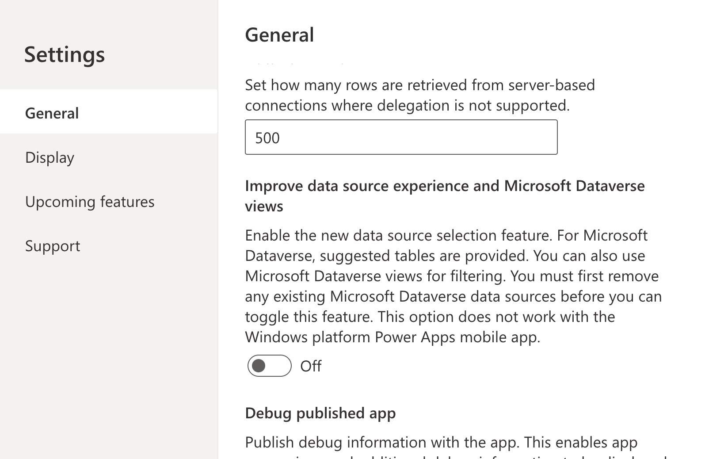Click the General heading above the content
The height and width of the screenshot is (459, 724).
point(279,35)
